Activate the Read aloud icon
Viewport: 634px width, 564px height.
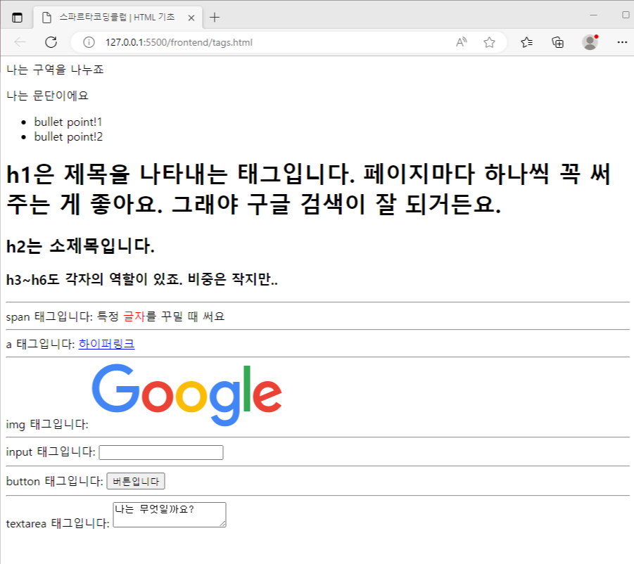[462, 42]
